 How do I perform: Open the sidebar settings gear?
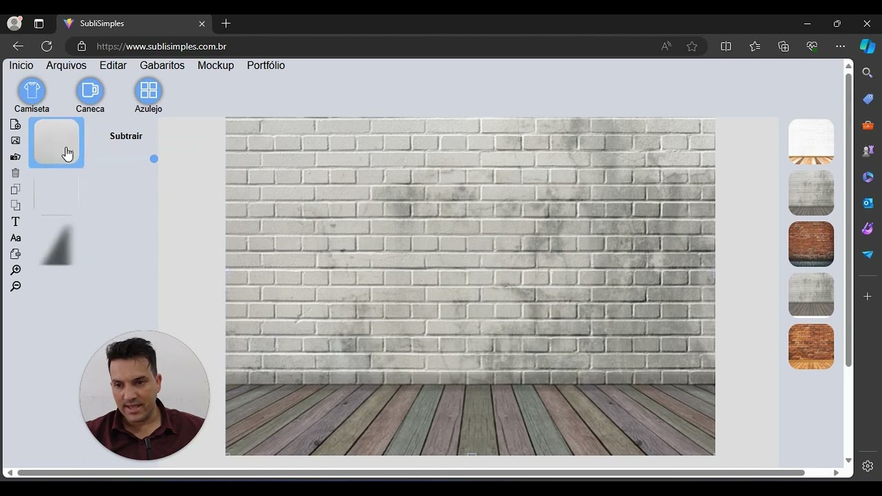point(868,466)
